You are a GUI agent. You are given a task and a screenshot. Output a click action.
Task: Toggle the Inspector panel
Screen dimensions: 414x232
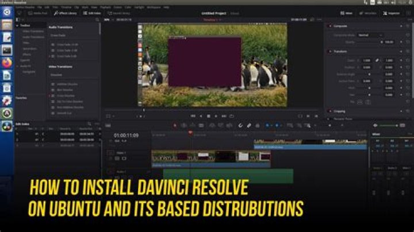click(x=392, y=13)
